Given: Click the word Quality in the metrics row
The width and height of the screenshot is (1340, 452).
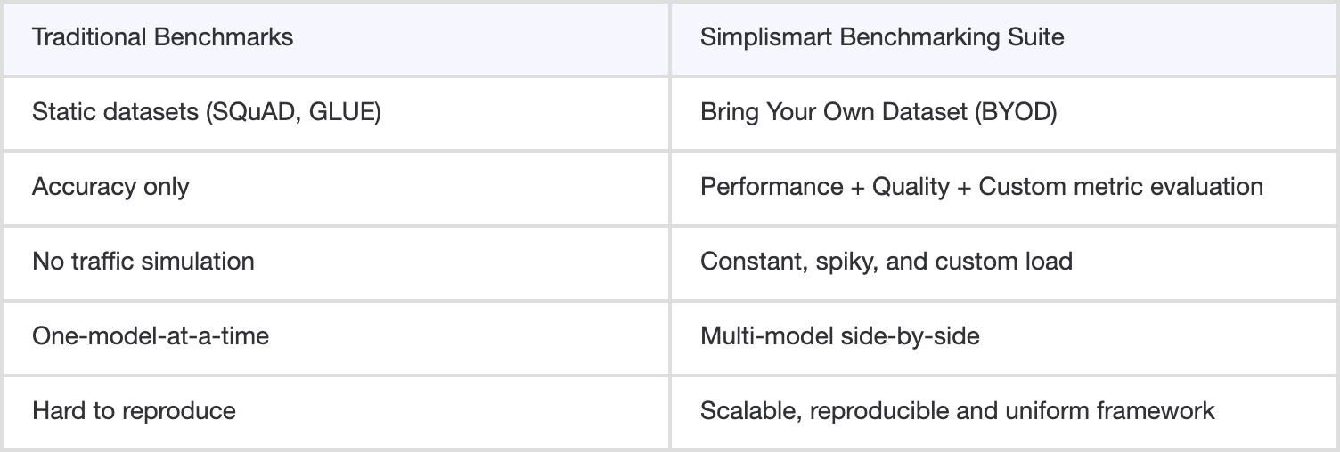Looking at the screenshot, I should point(910,187).
